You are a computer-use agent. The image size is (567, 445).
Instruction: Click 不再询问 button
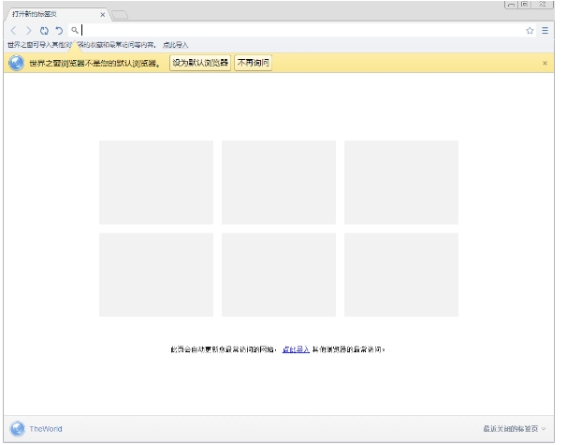pos(254,63)
